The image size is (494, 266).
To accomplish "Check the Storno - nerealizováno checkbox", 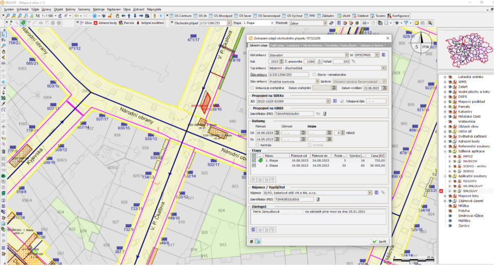I will (x=314, y=74).
